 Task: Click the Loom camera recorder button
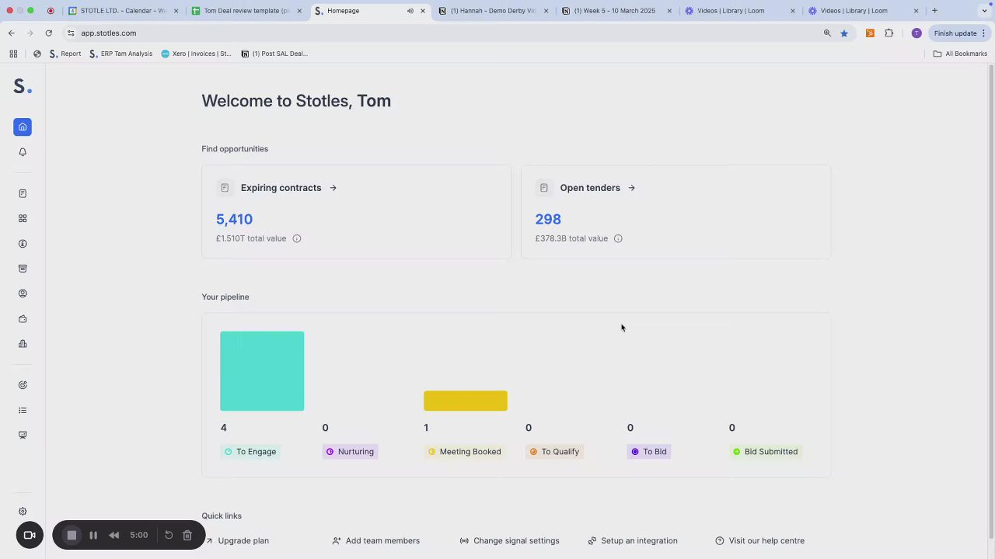(x=30, y=535)
